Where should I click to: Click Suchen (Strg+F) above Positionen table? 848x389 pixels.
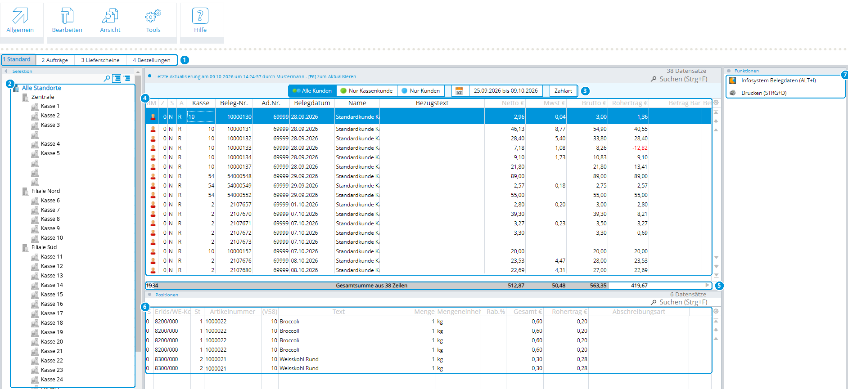[679, 302]
